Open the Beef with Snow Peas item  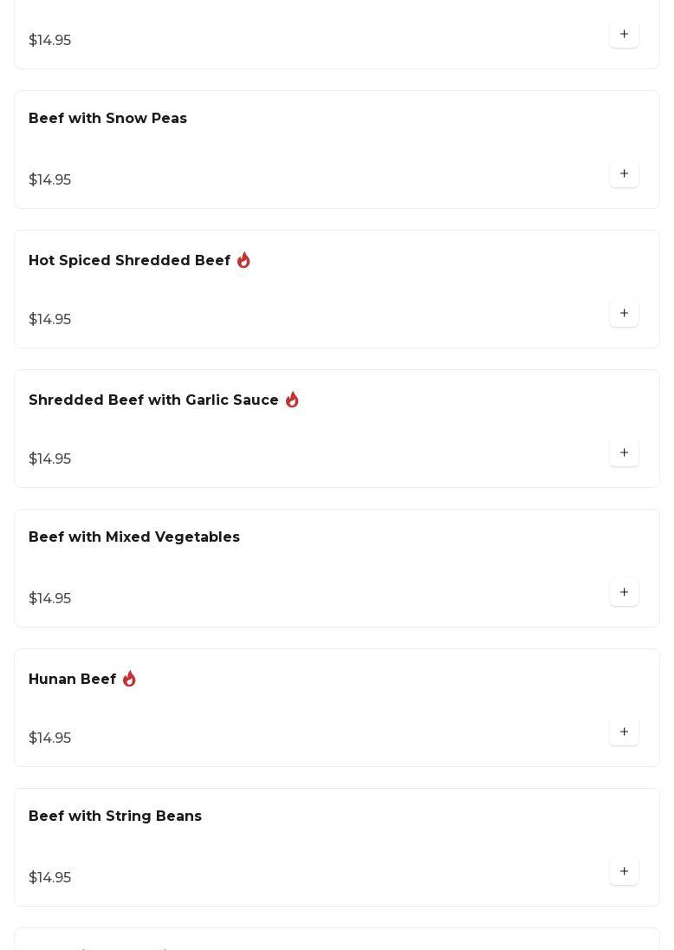(107, 119)
